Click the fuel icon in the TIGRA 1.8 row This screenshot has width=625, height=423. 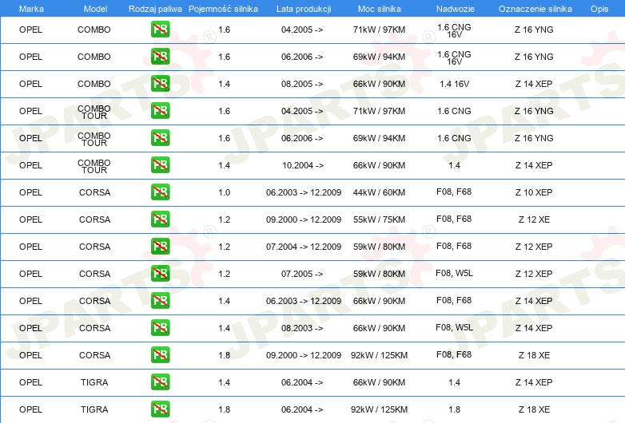point(160,409)
